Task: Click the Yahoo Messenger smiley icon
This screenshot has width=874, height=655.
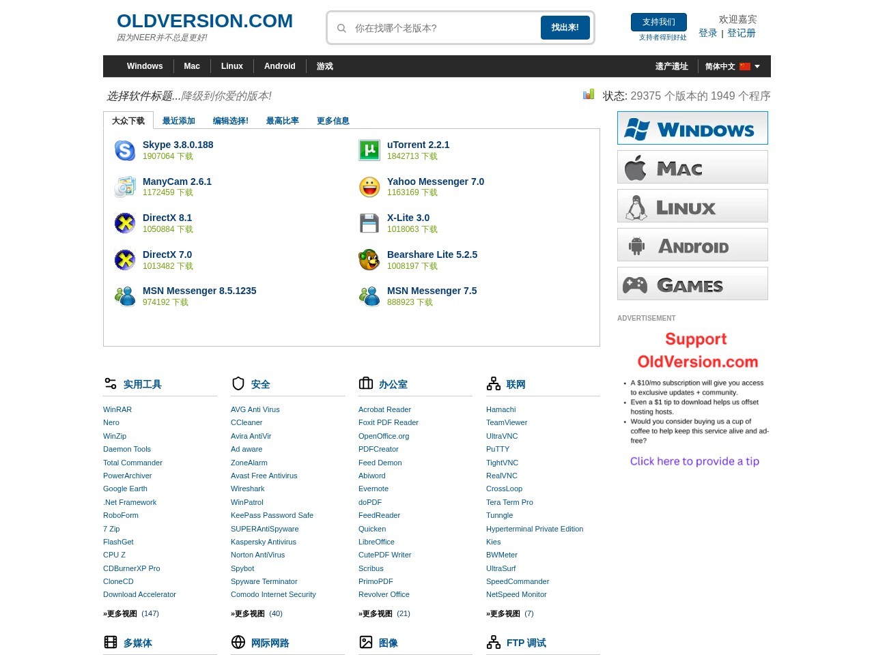Action: tap(369, 186)
